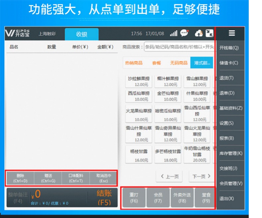Click the 开店宝 WEIPOS logo
262x218 pixels.
pyautogui.click(x=17, y=33)
